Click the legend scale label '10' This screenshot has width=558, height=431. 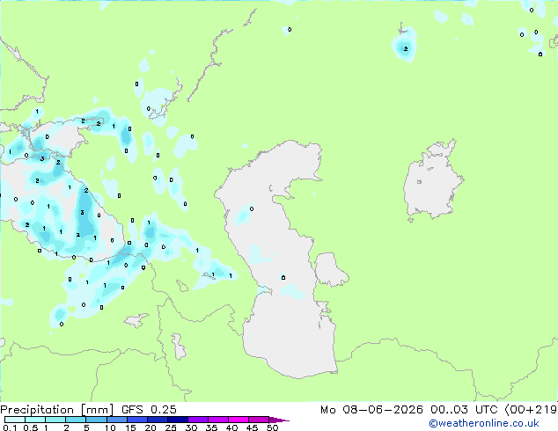coord(110,427)
